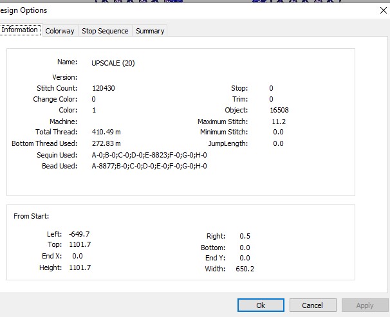
Task: Click the Object label
Action: coord(236,110)
